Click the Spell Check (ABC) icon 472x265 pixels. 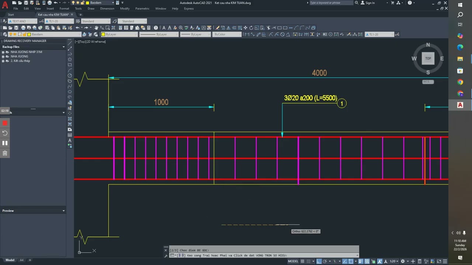[x=187, y=28]
